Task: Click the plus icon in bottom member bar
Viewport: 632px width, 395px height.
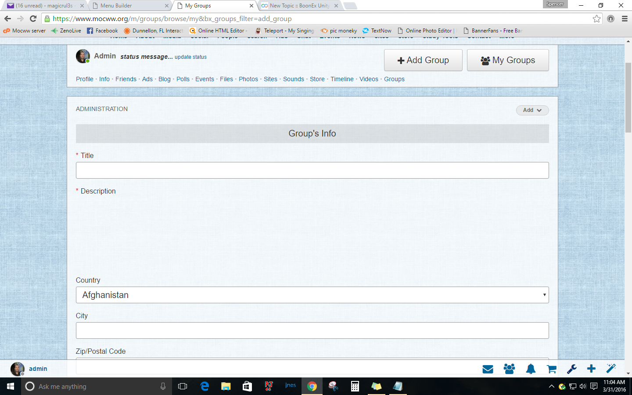Action: tap(591, 369)
